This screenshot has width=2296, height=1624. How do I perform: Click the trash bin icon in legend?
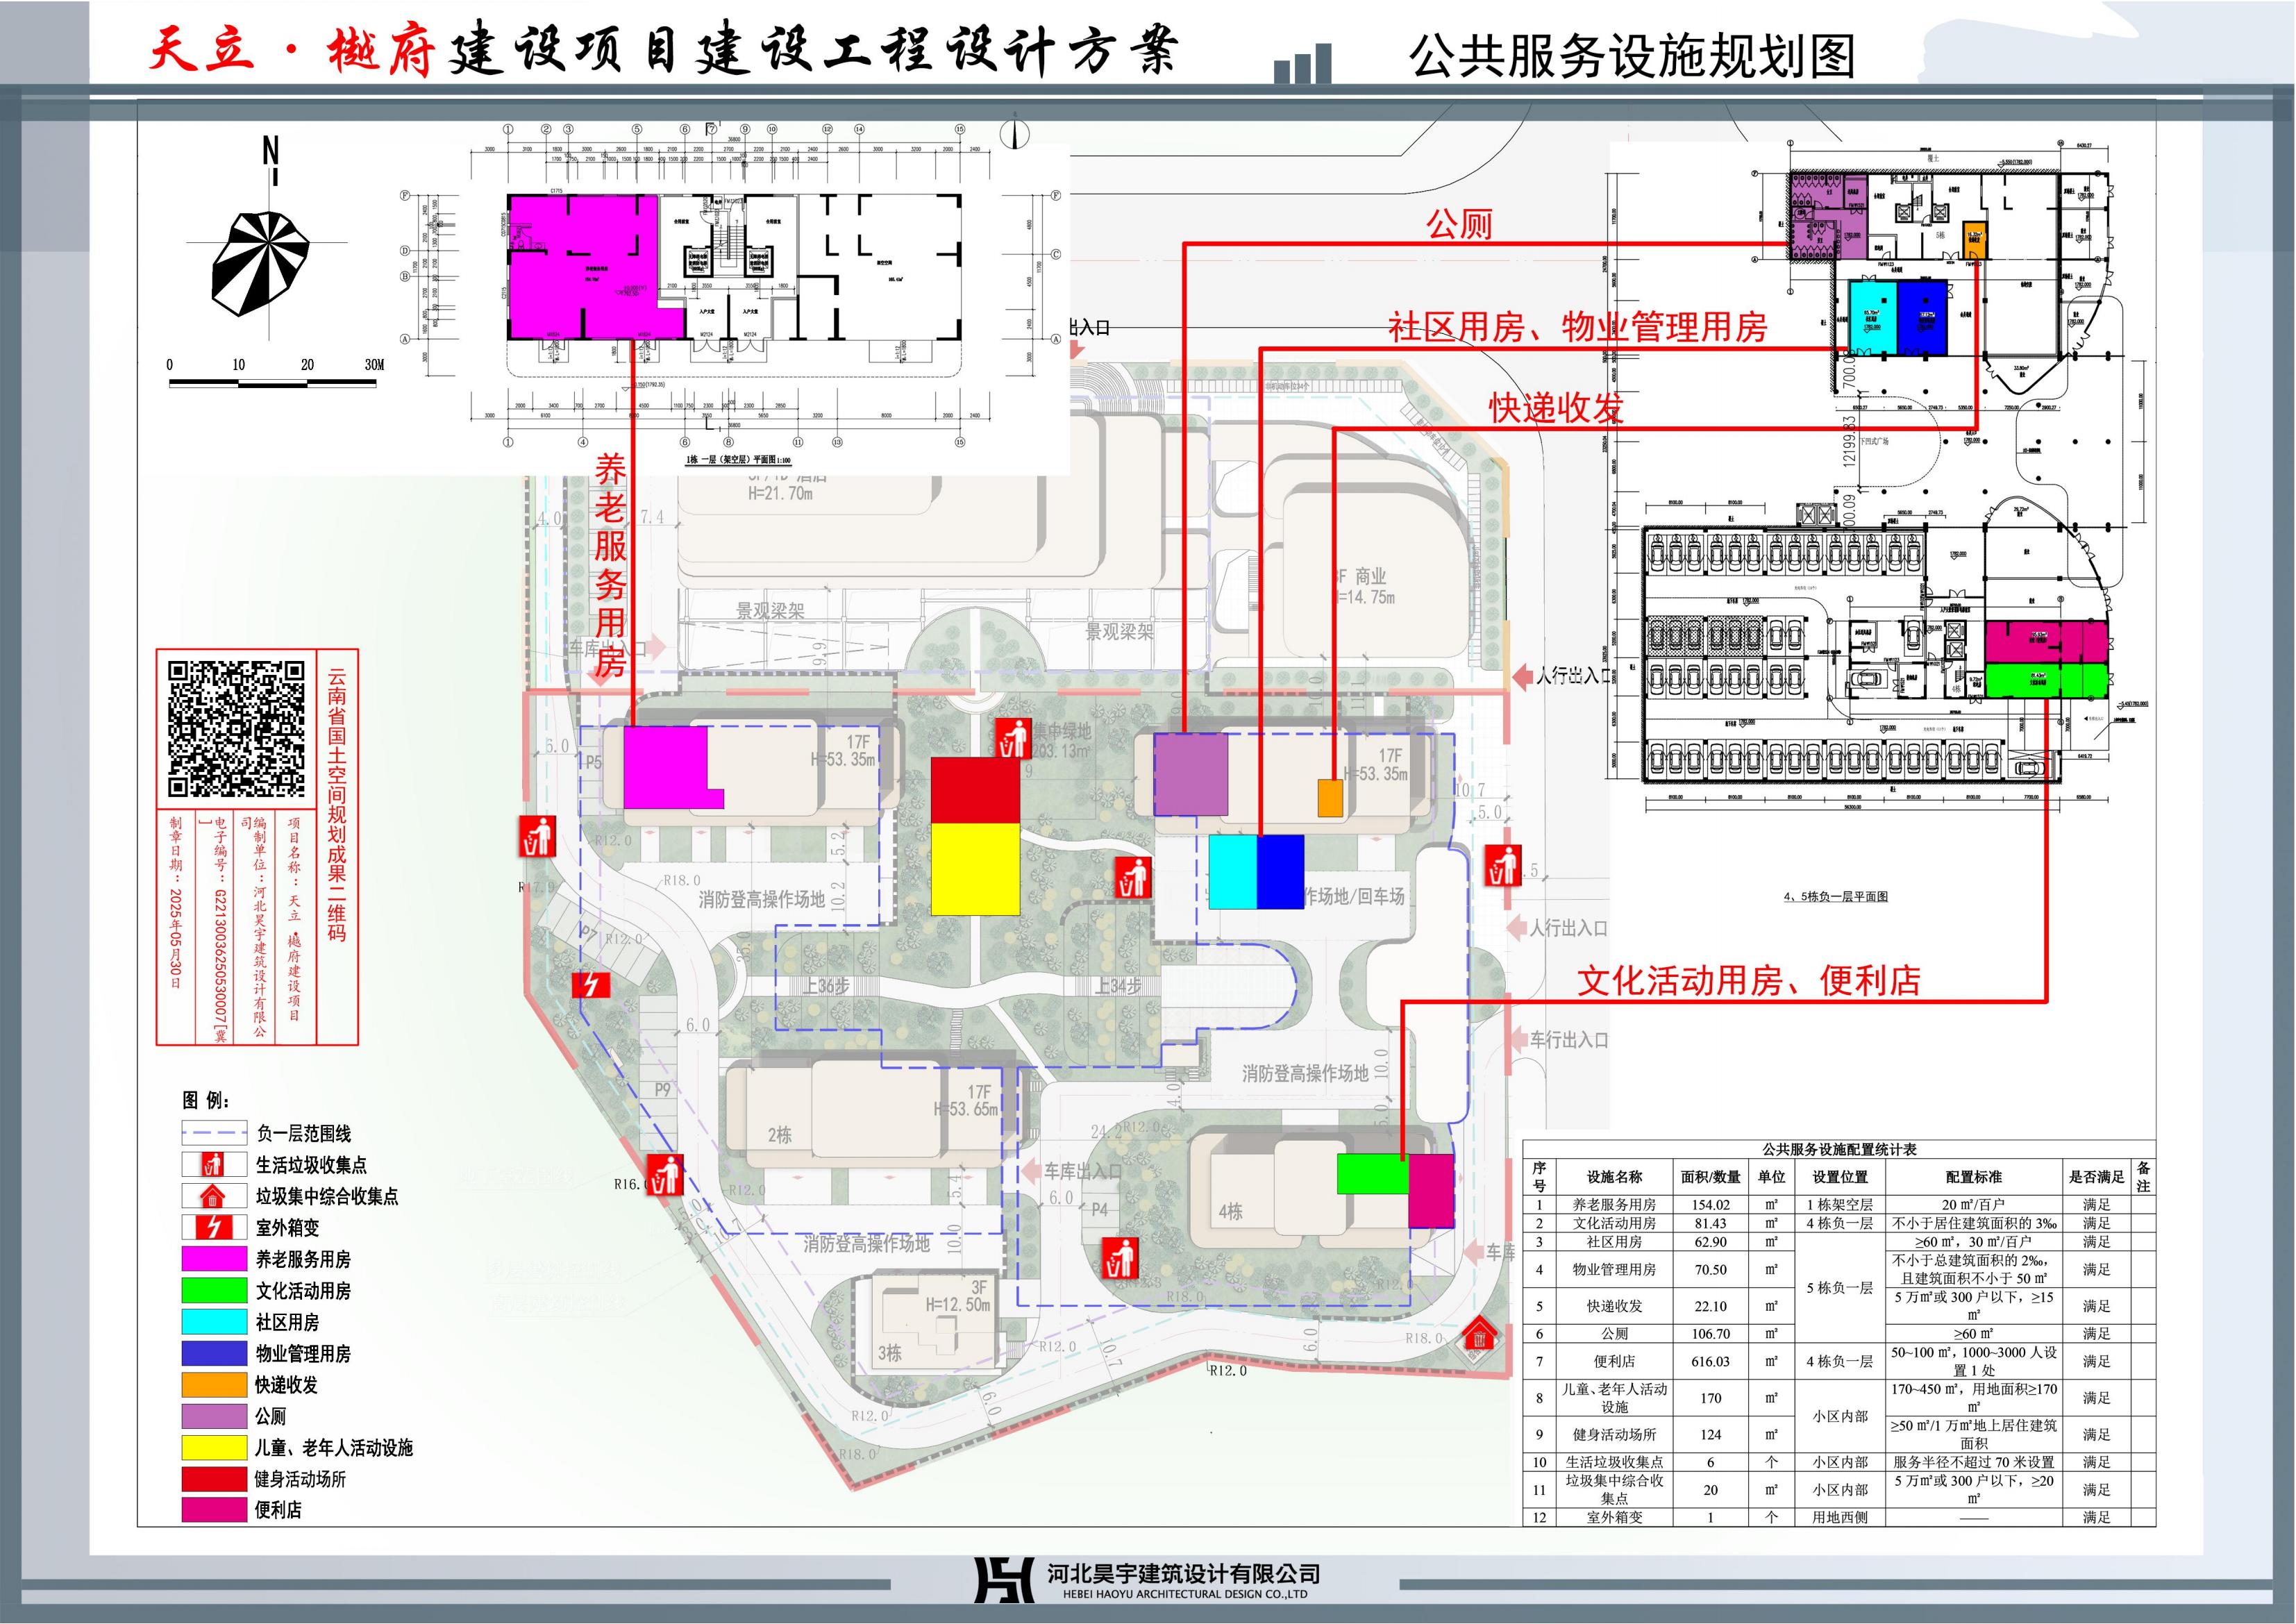click(x=213, y=1164)
